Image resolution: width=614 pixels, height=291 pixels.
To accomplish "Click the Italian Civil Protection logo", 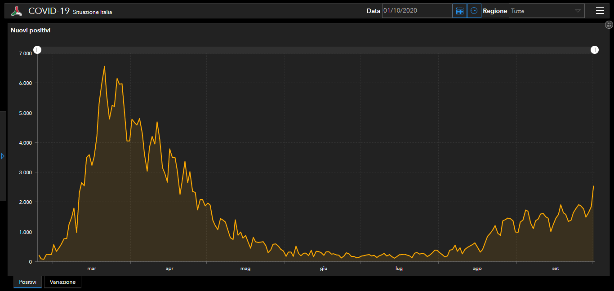I will pyautogui.click(x=17, y=11).
